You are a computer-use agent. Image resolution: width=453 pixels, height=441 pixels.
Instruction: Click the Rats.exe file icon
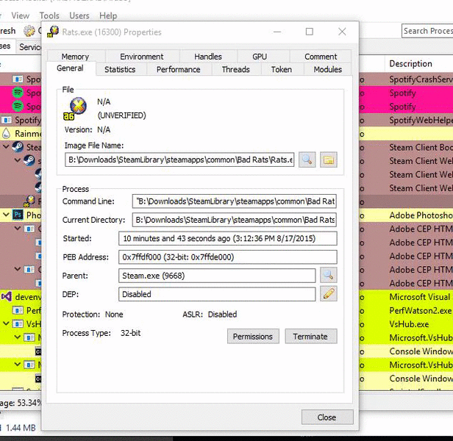click(75, 109)
